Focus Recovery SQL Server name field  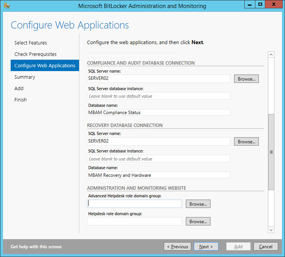(x=158, y=141)
